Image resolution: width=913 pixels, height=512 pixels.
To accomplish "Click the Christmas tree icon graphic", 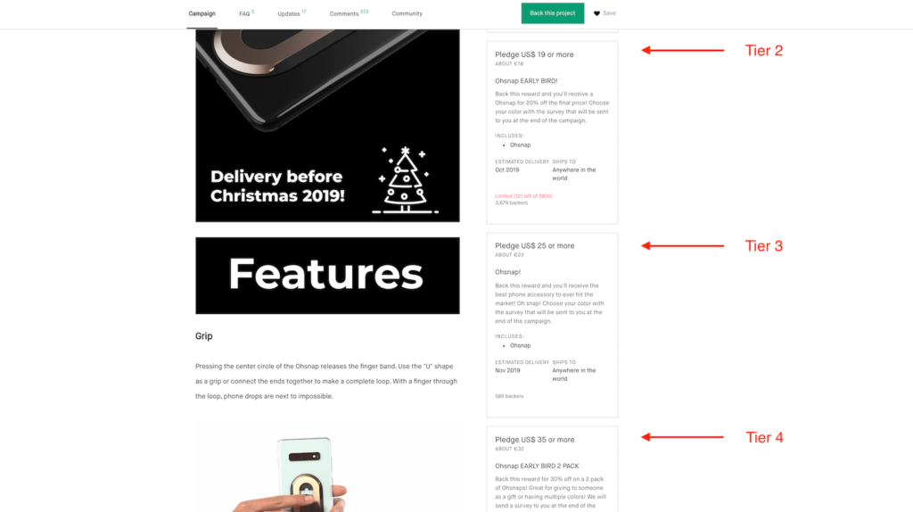I will 406,180.
